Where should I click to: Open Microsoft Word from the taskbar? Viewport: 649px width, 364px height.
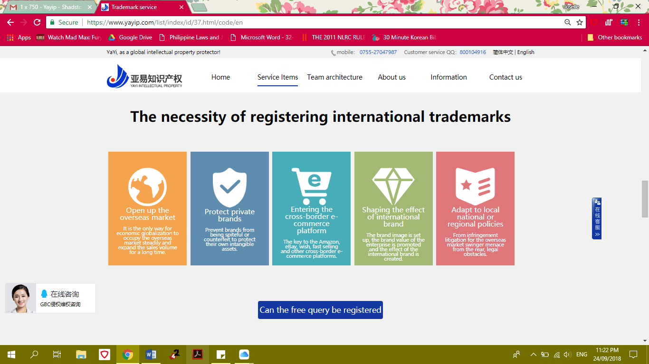(151, 355)
